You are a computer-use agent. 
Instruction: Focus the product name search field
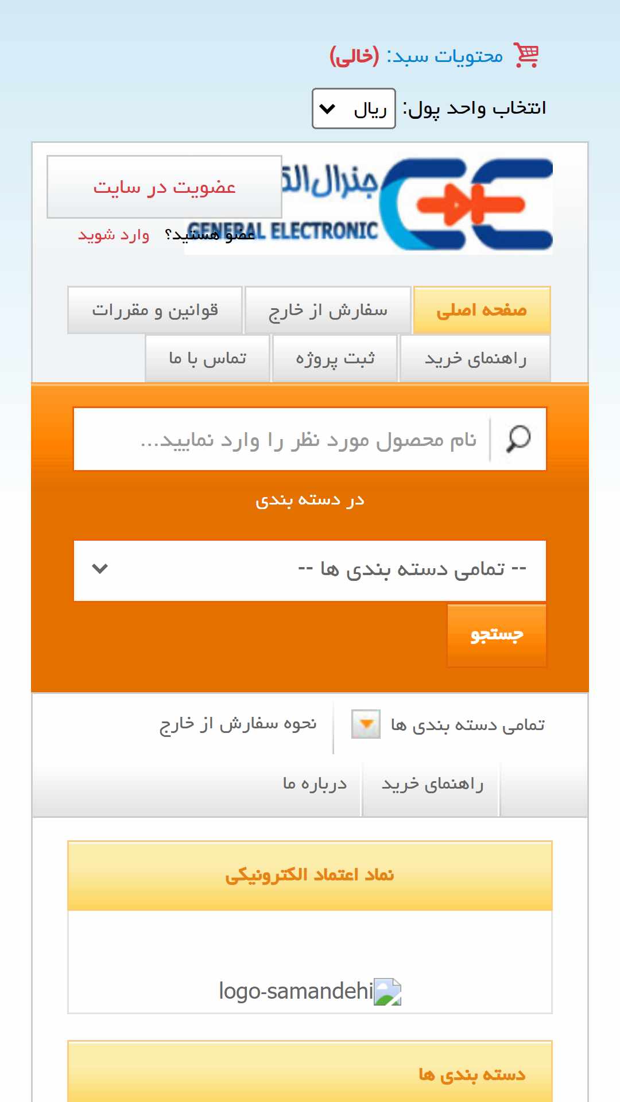coord(282,439)
